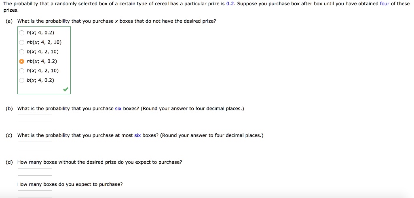Select the h(x; 4, 0.2) radio button
Viewport: 414px width, 198px height.
click(22, 33)
